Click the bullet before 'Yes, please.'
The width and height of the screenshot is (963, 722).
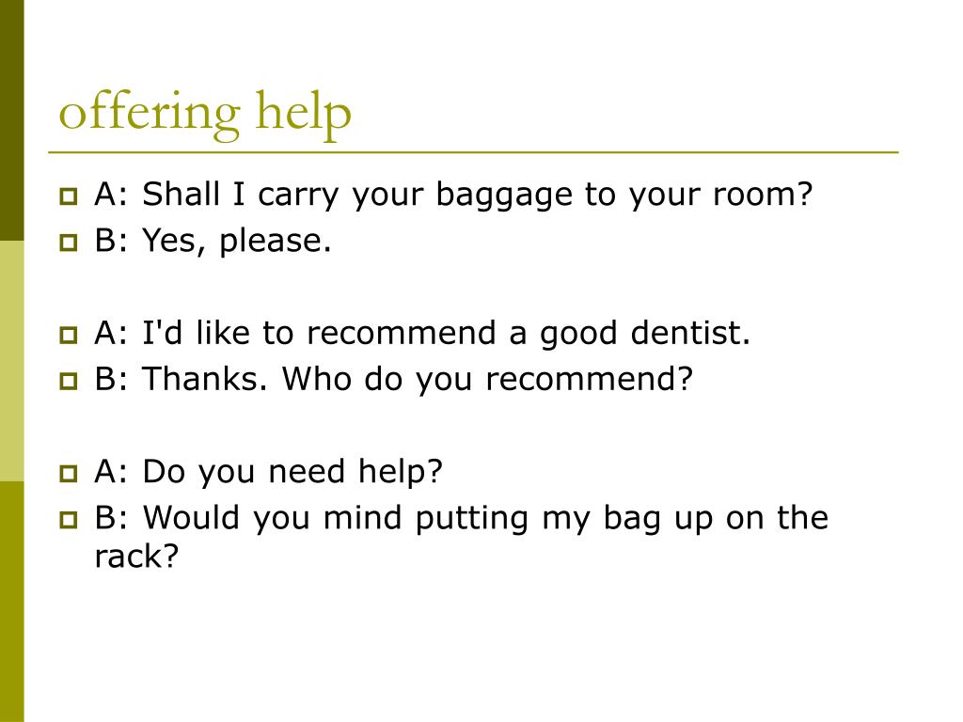click(x=68, y=243)
